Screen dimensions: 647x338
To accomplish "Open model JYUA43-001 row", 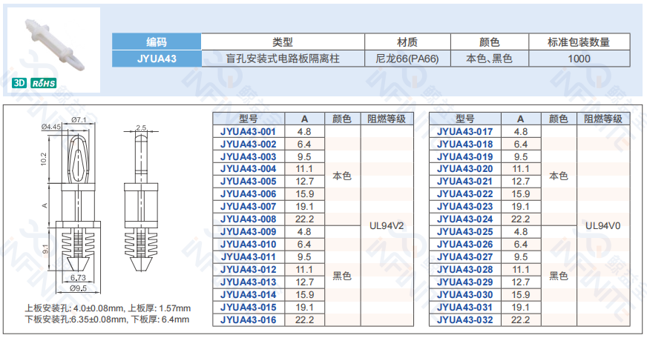I will [248, 131].
